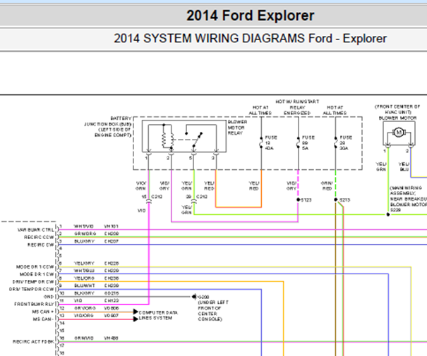Click the "FRONT BLWR RLY" pin label

(34, 304)
